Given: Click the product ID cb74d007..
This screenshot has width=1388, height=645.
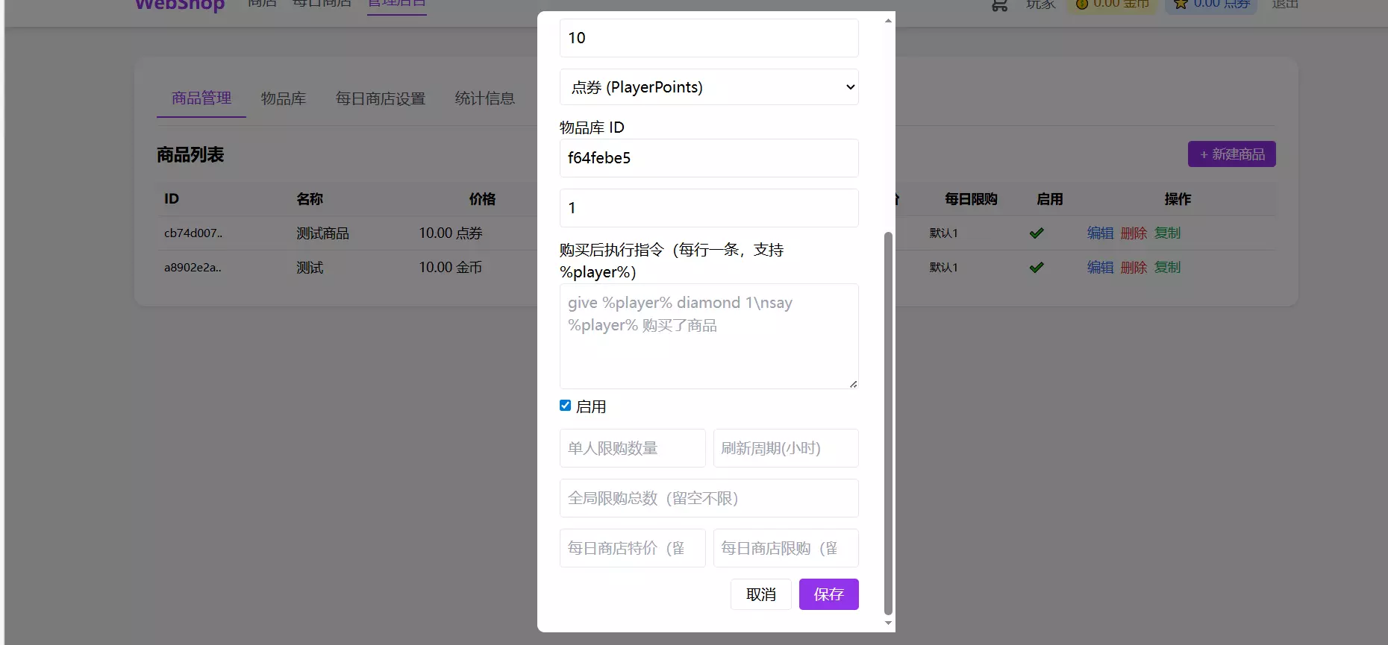Looking at the screenshot, I should [193, 233].
